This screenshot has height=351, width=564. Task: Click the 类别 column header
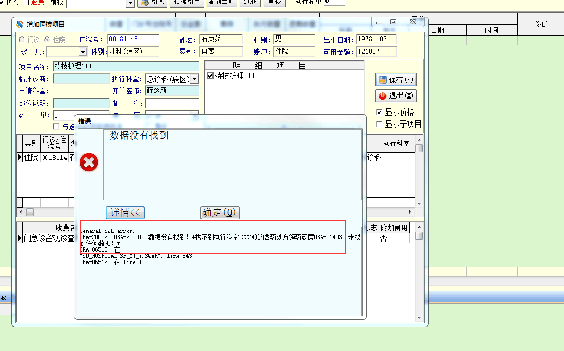(31, 143)
